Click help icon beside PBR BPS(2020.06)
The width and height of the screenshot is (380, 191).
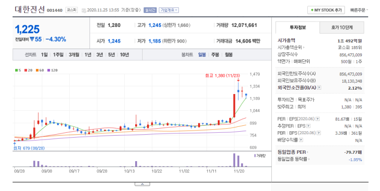click(x=319, y=133)
